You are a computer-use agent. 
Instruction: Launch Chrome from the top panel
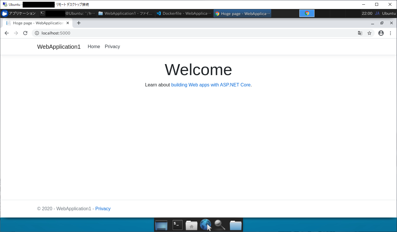pos(307,13)
